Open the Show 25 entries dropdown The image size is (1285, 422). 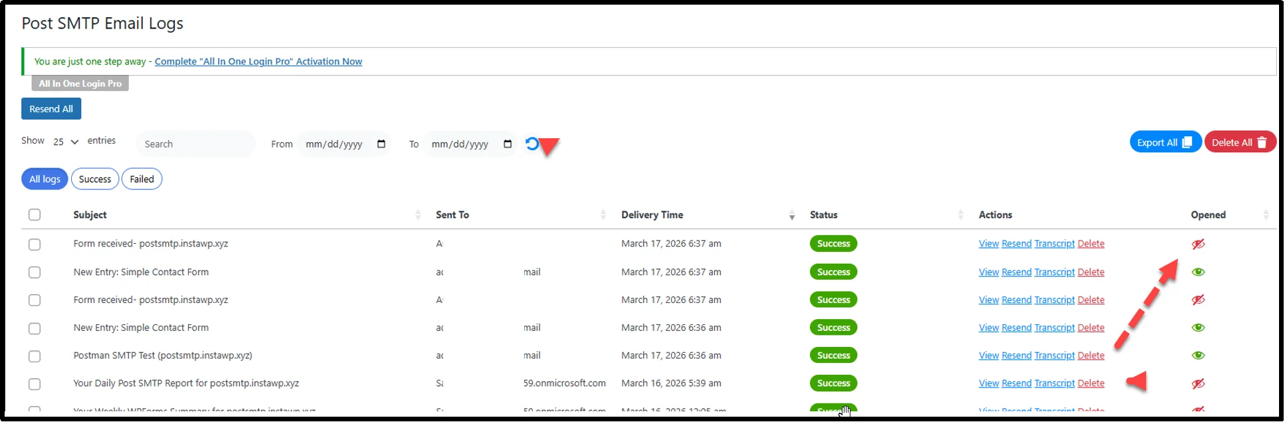pyautogui.click(x=66, y=142)
